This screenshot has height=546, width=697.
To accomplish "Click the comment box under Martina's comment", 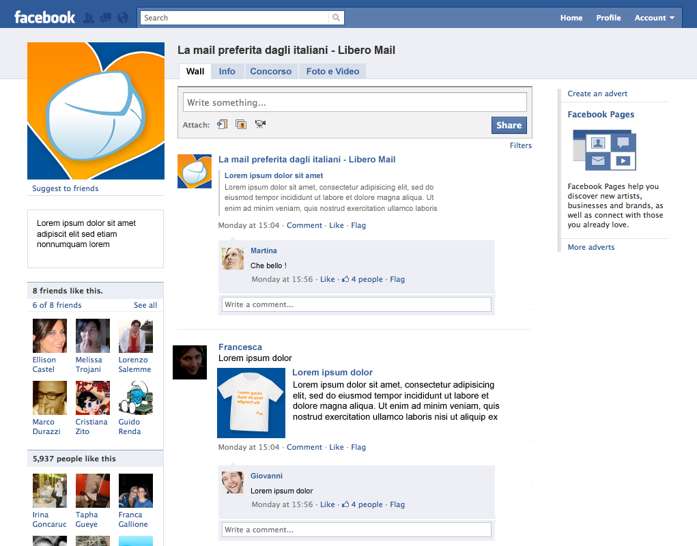I will (356, 304).
